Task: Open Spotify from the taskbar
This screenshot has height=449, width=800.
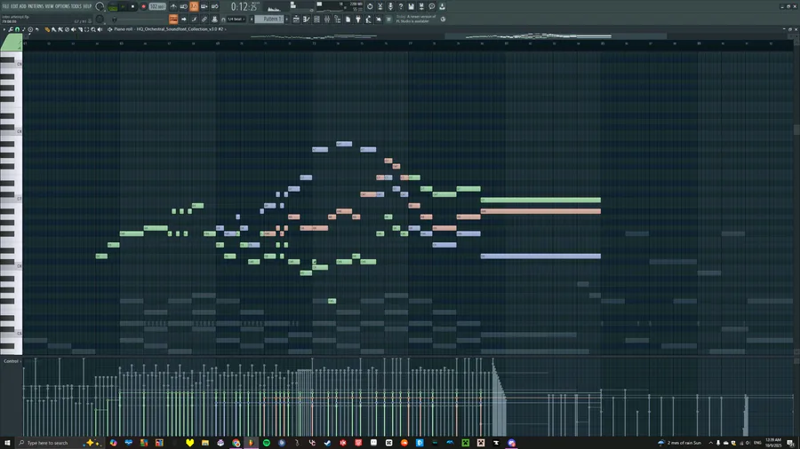Action: coord(267,443)
